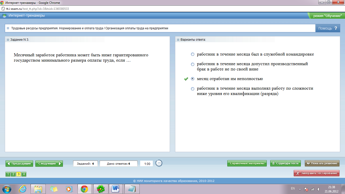The height and width of the screenshot is (194, 345).
Task: Click the Задание N 3. heading
Action: coord(19,40)
